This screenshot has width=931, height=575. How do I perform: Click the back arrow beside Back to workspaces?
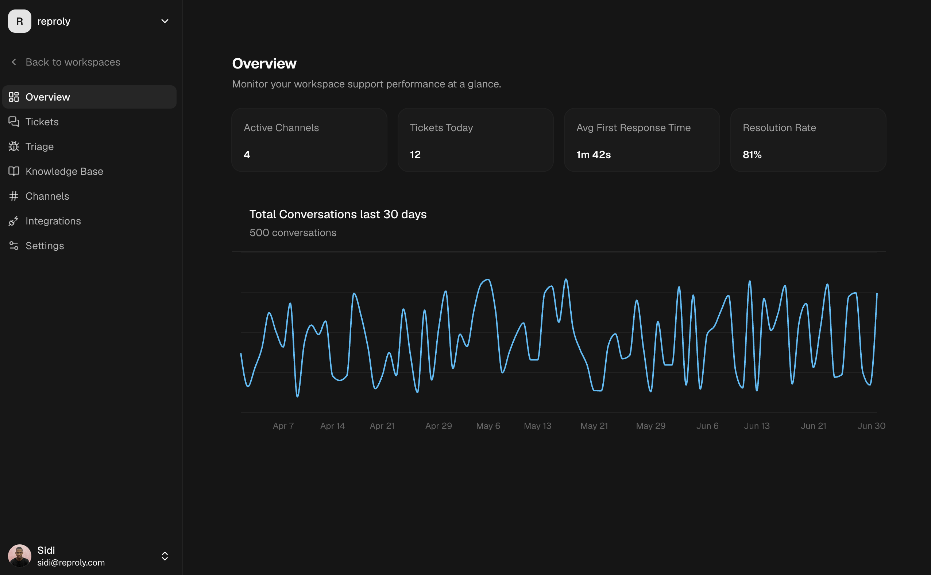[x=14, y=62]
